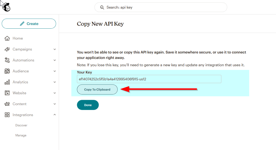Click the Campaigns megaphone icon
The image size is (276, 150).
pyautogui.click(x=7, y=49)
